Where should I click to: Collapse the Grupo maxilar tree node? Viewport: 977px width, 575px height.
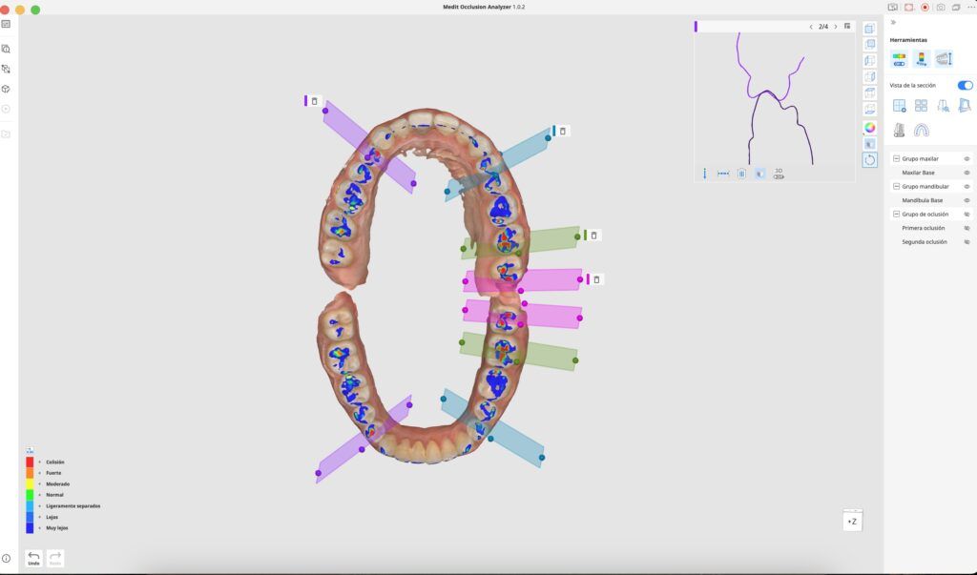896,159
